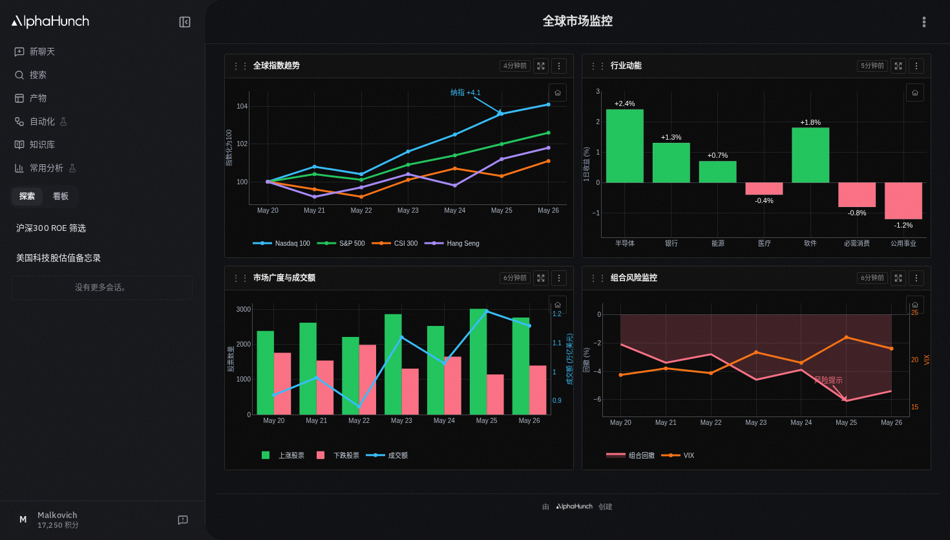Click the 软件 +1.8% bar
This screenshot has height=540, width=950.
[810, 155]
